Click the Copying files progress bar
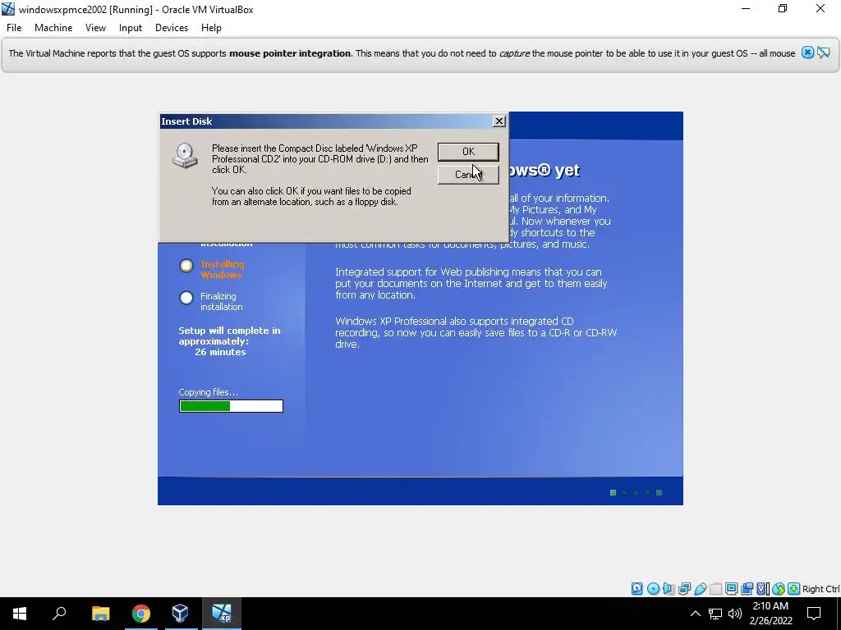This screenshot has width=841, height=630. tap(231, 406)
